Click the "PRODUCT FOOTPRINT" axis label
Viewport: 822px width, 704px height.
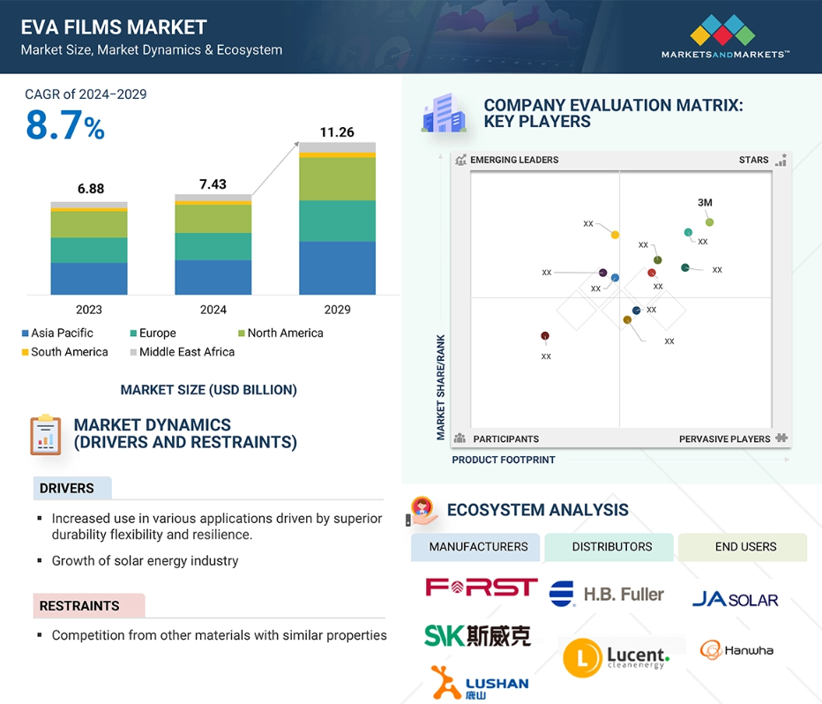coord(504,460)
